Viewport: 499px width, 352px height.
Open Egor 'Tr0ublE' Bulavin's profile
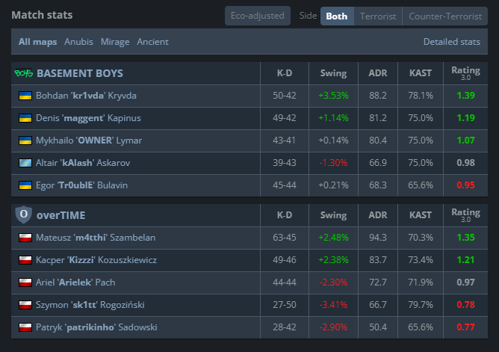point(81,185)
